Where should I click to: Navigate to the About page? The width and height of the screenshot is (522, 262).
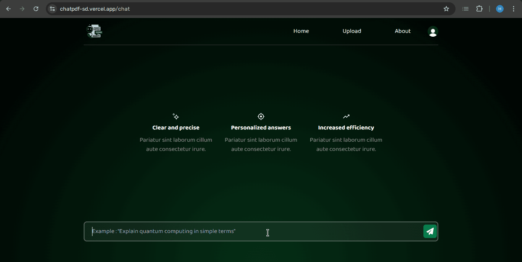(402, 31)
